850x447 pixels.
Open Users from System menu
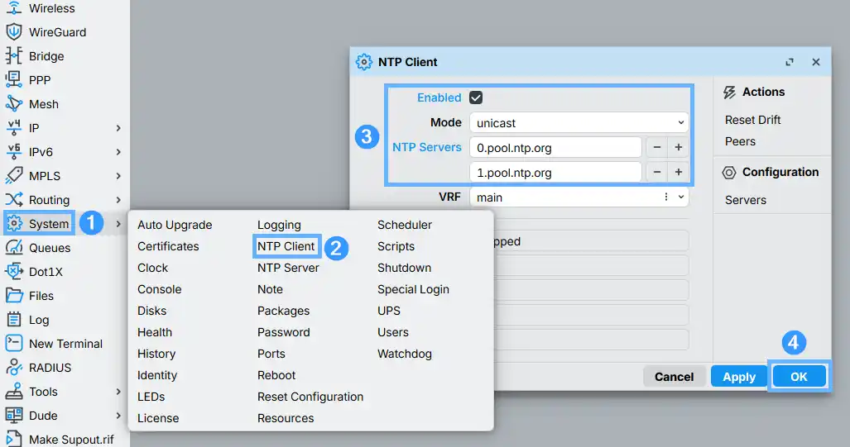click(392, 332)
